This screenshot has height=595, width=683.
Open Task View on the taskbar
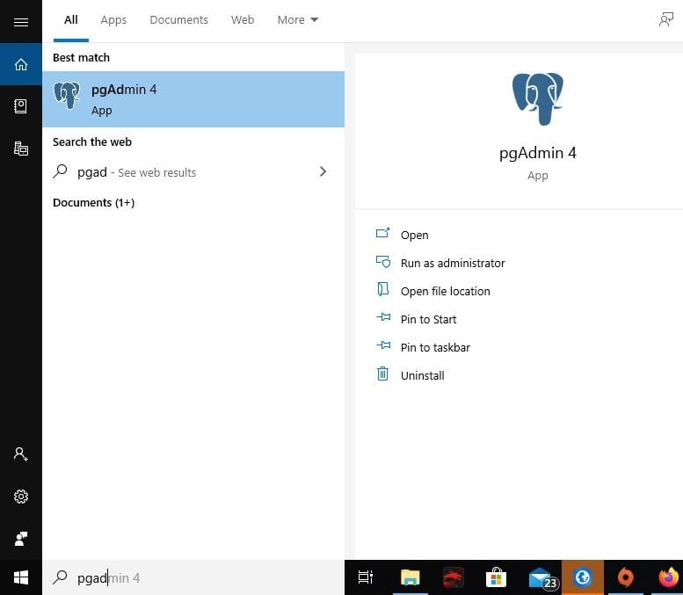(366, 577)
